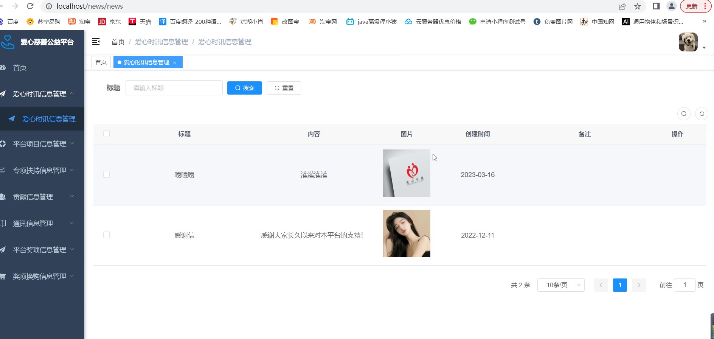Click the 标题 search input field
Viewport: 714px width, 339px height.
tap(174, 88)
